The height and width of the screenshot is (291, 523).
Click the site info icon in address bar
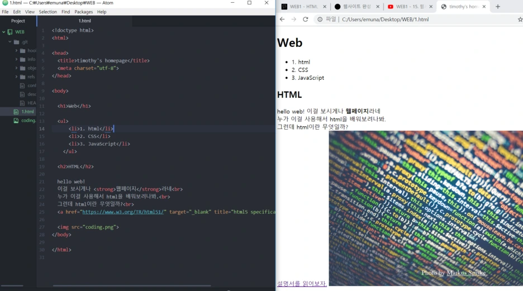[320, 20]
